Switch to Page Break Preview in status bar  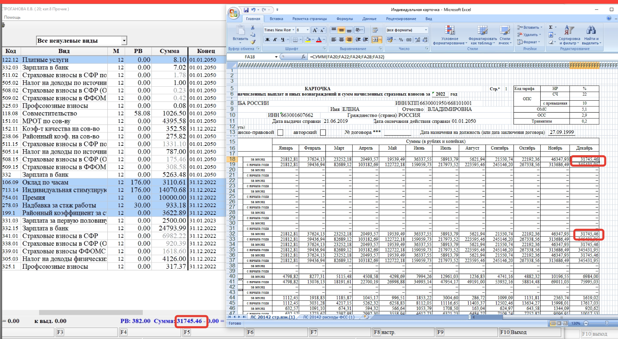tap(565, 323)
